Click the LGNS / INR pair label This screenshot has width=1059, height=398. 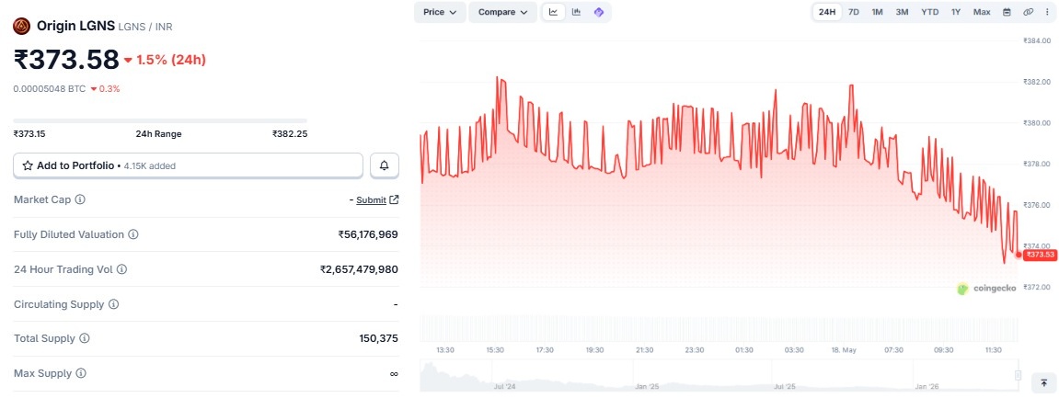pos(145,27)
